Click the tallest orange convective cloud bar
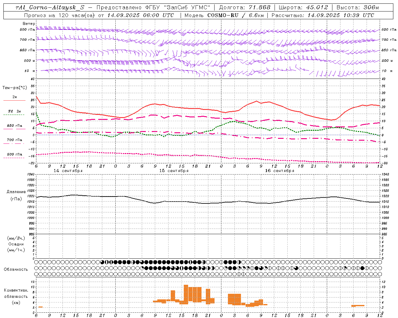 186,294
